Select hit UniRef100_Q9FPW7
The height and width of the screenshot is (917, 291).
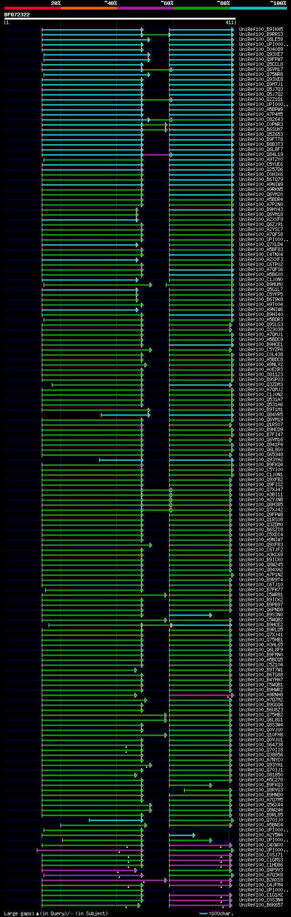[261, 59]
